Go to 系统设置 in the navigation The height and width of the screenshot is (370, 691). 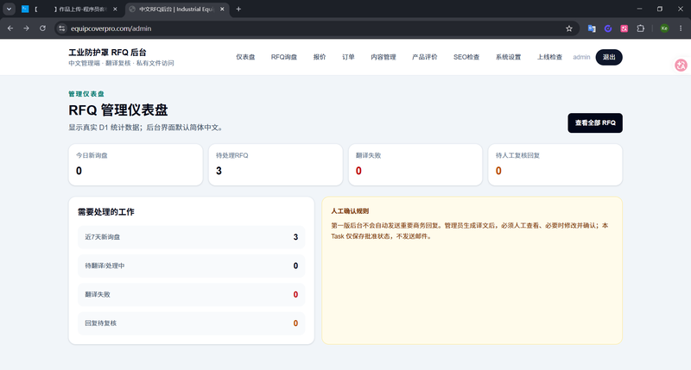(508, 57)
